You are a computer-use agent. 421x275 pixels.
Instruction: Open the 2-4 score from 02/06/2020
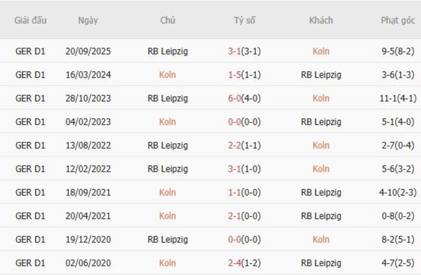coord(244,263)
